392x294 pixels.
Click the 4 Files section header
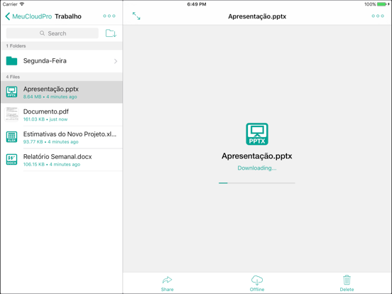point(62,77)
